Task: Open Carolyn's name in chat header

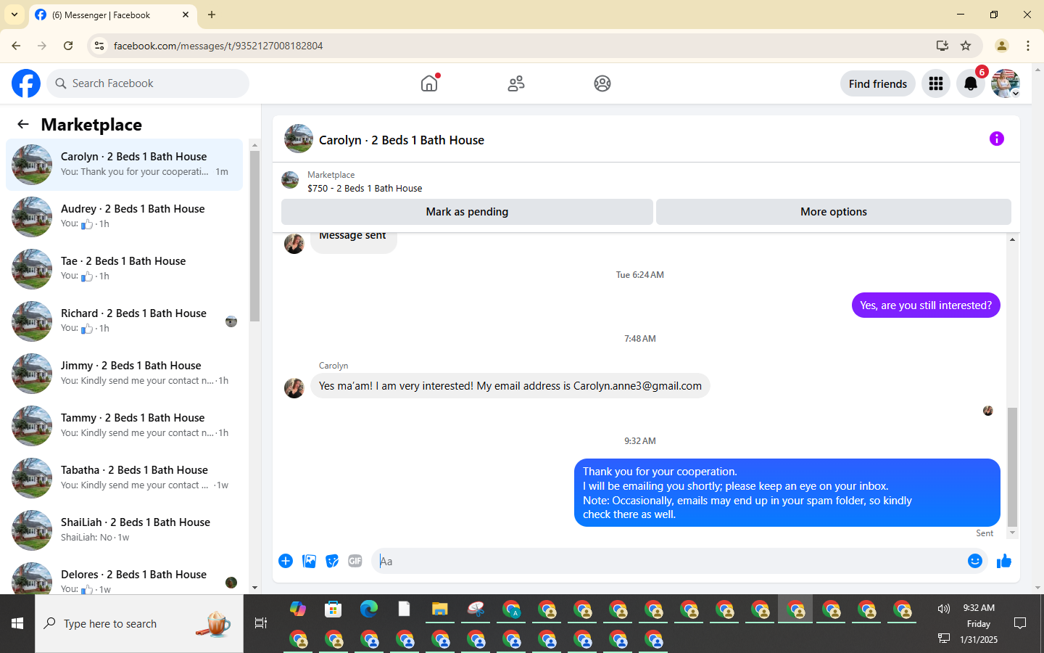Action: pos(402,140)
